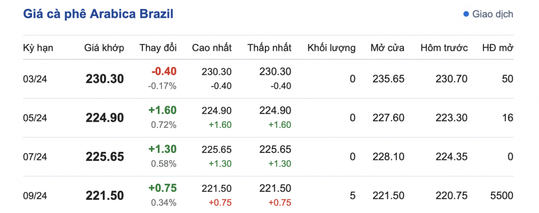
Task: Click the Giá cà phê Arabica Brazil title
Action: (98, 15)
